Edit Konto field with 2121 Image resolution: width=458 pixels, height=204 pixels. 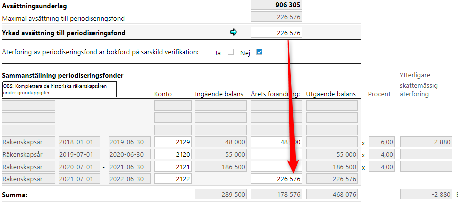pyautogui.click(x=173, y=167)
